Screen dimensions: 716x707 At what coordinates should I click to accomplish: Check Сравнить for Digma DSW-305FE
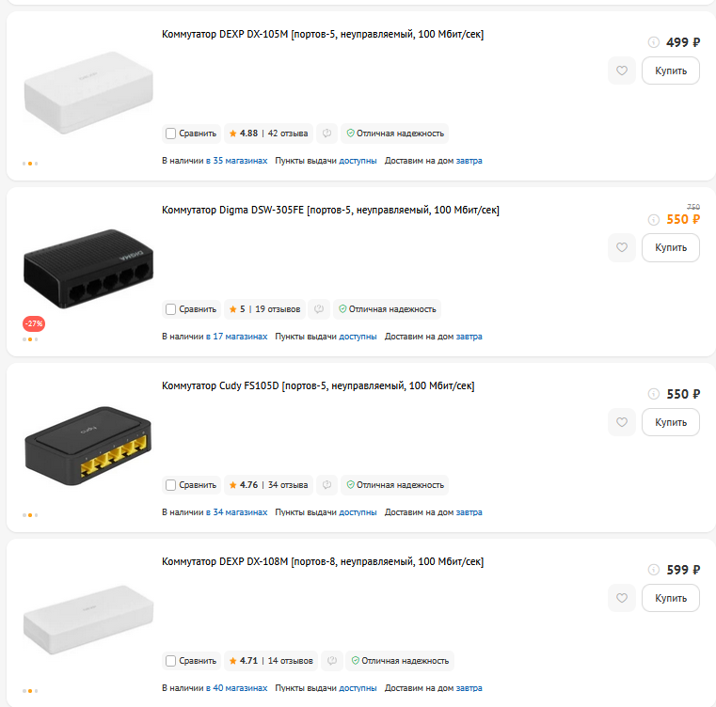[170, 309]
